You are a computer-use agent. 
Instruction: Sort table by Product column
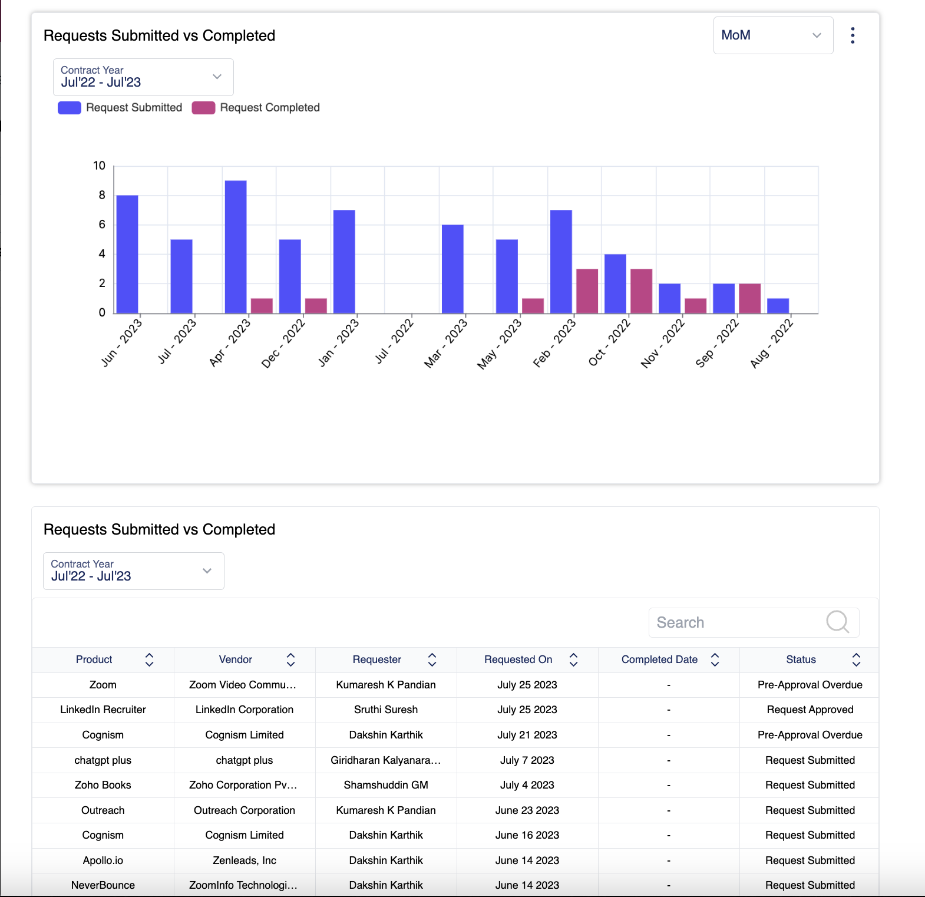(150, 659)
